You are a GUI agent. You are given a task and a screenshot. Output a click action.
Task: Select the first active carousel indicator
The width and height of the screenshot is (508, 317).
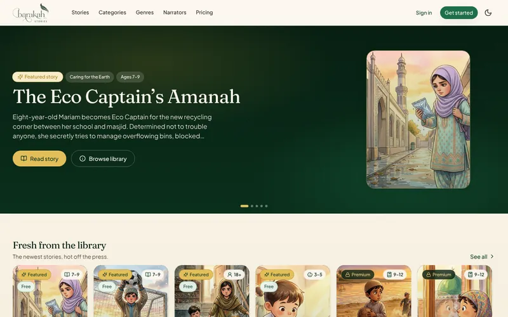point(244,206)
